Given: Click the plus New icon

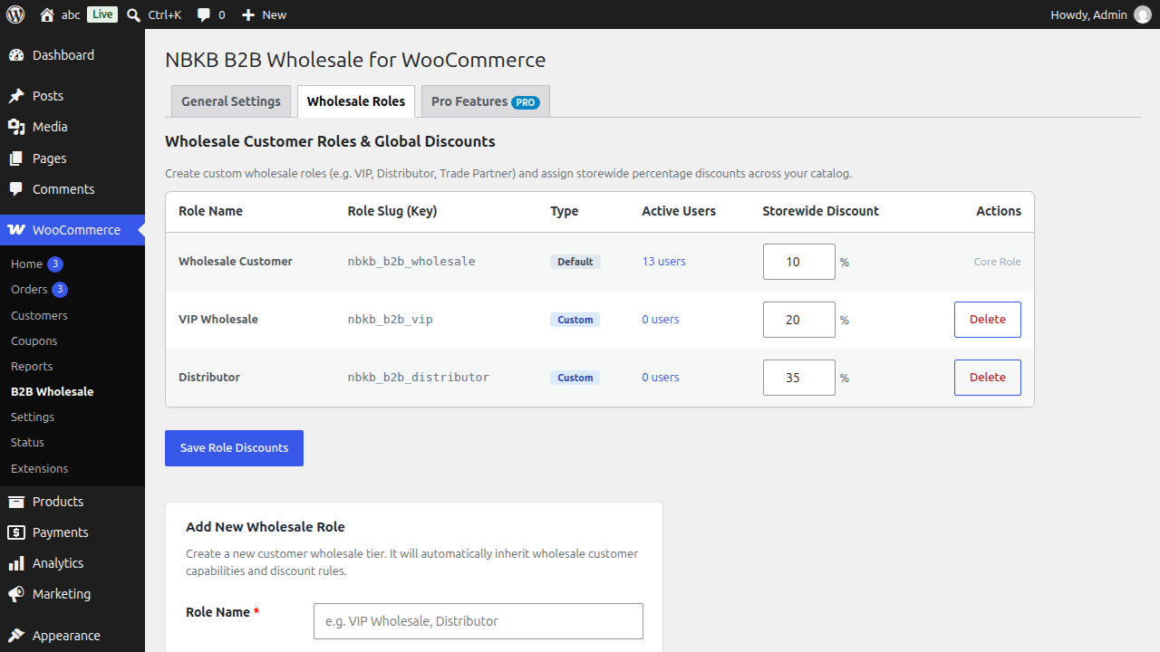Looking at the screenshot, I should (248, 14).
